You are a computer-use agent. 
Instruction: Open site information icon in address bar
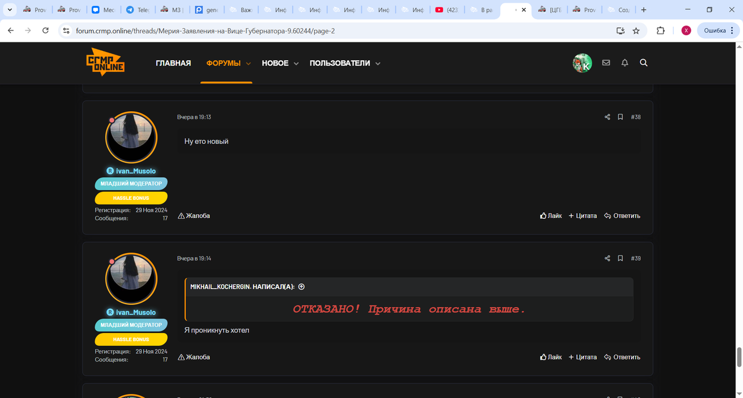tap(66, 31)
